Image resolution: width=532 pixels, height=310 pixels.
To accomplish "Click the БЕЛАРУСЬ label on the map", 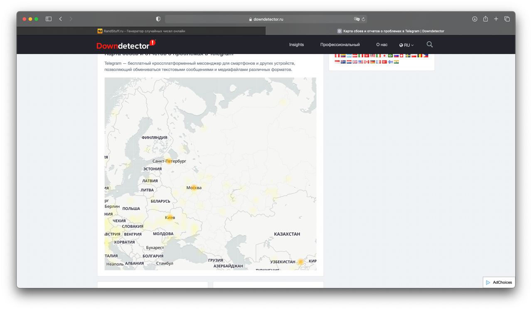I will (160, 201).
